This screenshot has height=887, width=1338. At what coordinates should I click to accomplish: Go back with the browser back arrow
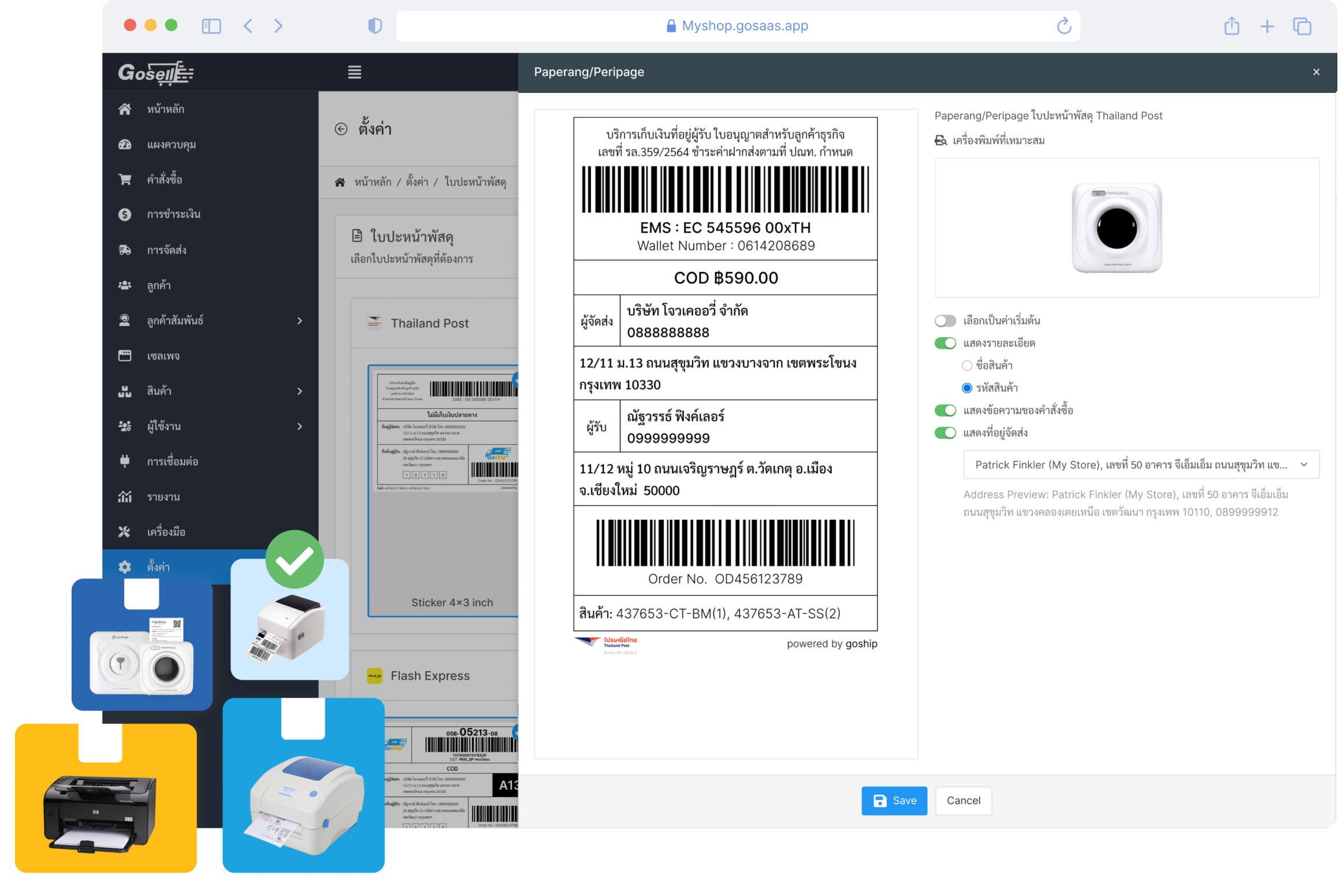pos(248,26)
